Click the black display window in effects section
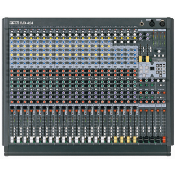The height and width of the screenshot is (175, 175). click(152, 68)
